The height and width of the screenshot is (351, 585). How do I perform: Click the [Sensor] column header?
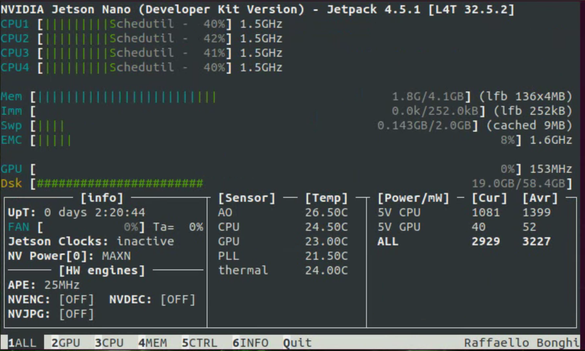click(246, 198)
